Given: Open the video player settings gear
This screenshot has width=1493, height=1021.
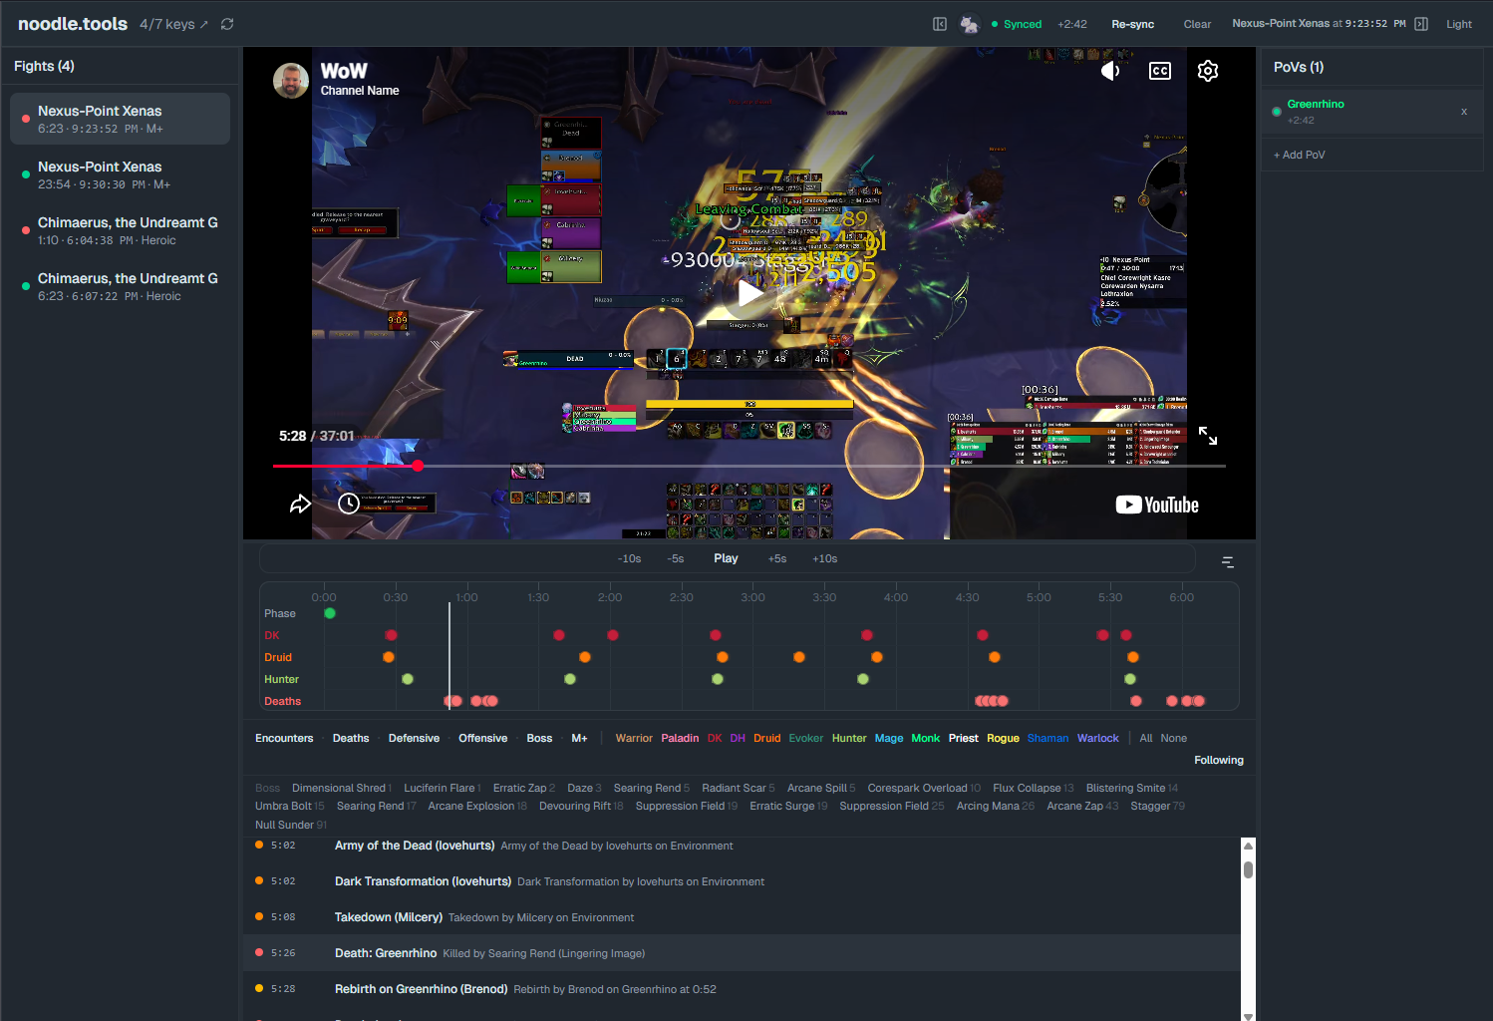Looking at the screenshot, I should coord(1208,71).
